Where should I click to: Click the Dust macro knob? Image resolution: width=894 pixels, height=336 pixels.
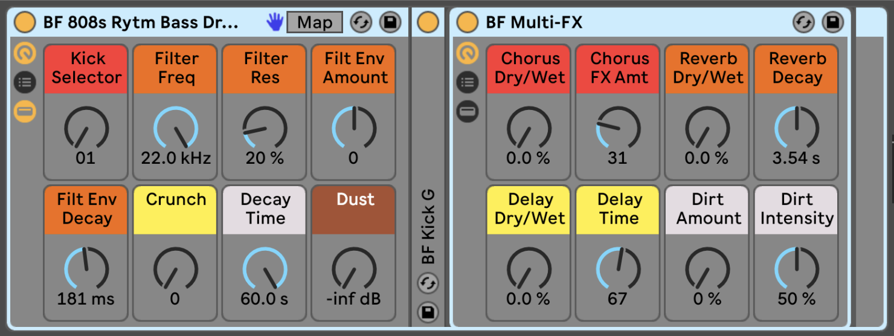click(x=354, y=268)
